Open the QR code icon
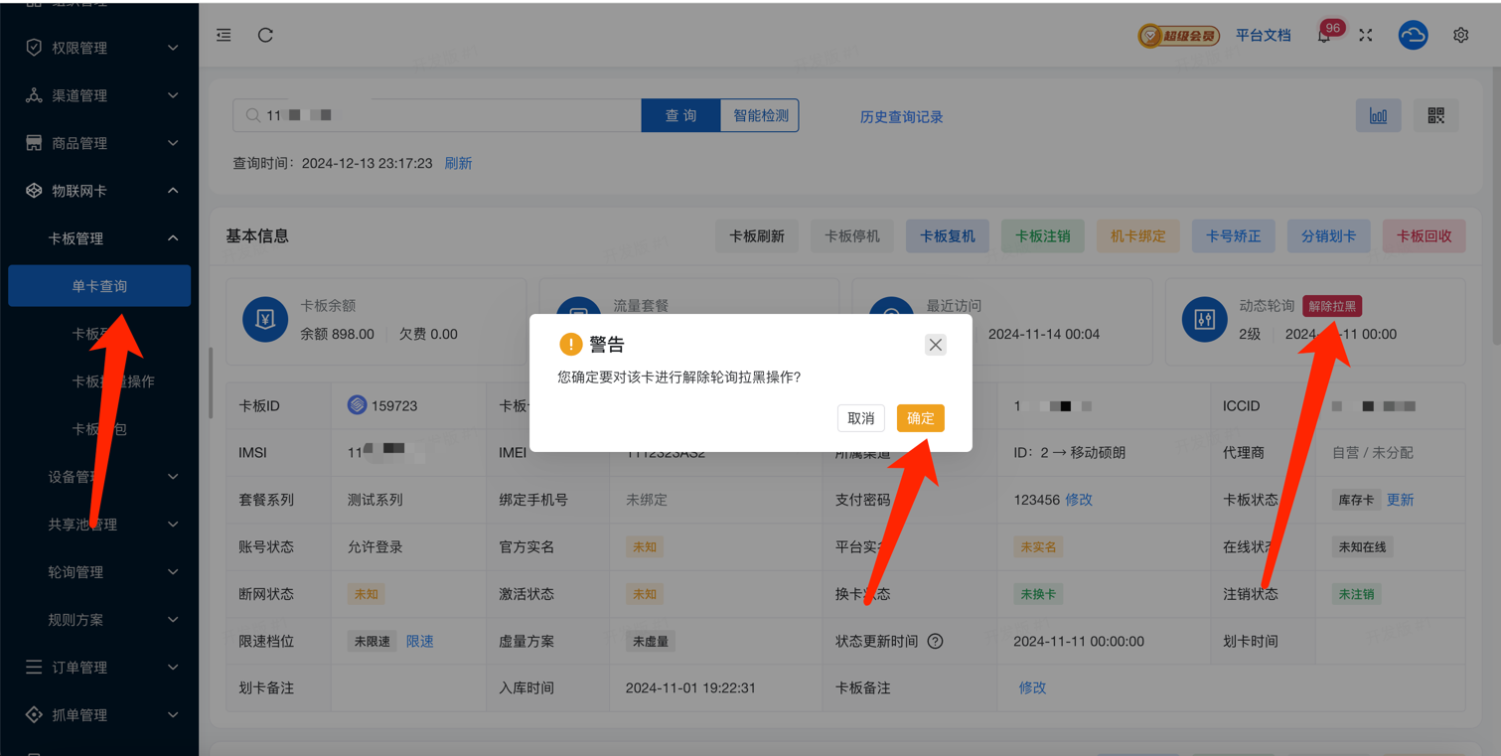 1435,116
